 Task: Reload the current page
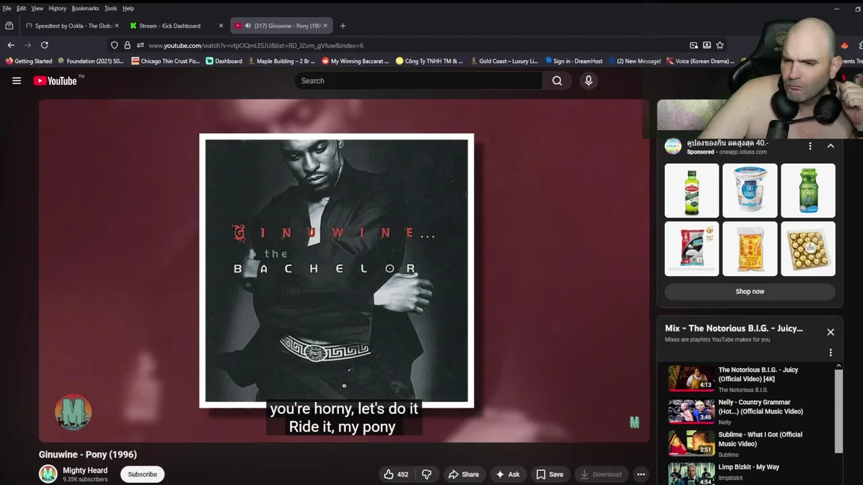pos(44,45)
